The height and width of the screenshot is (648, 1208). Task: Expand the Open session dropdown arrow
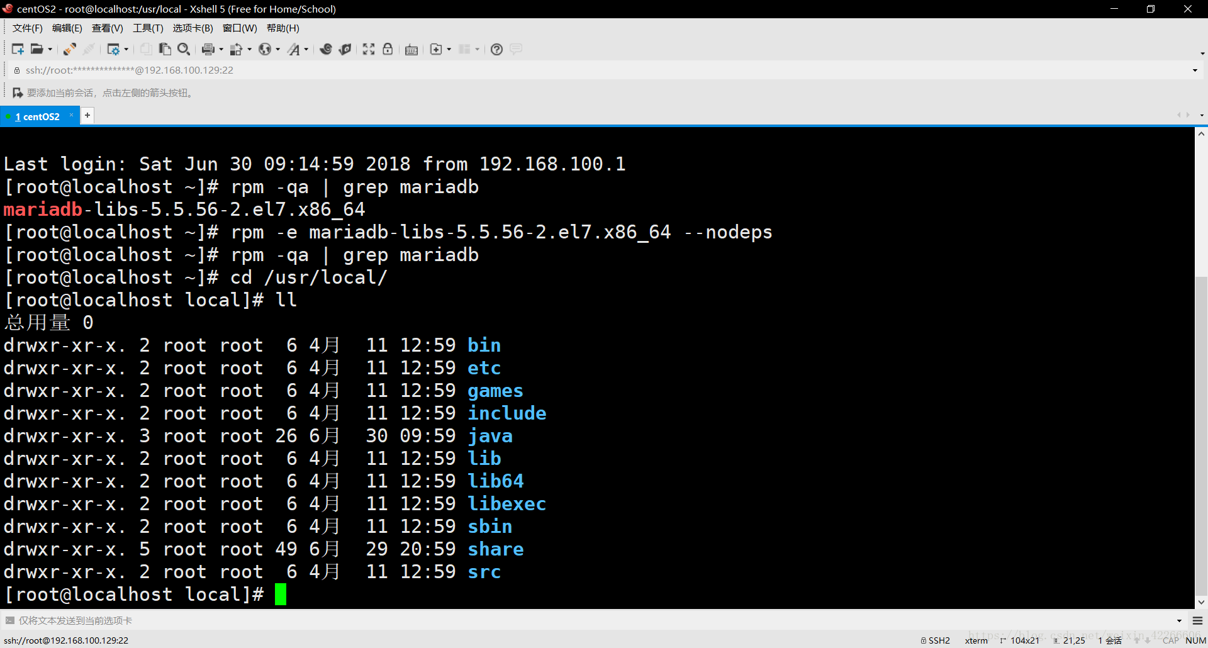[50, 49]
